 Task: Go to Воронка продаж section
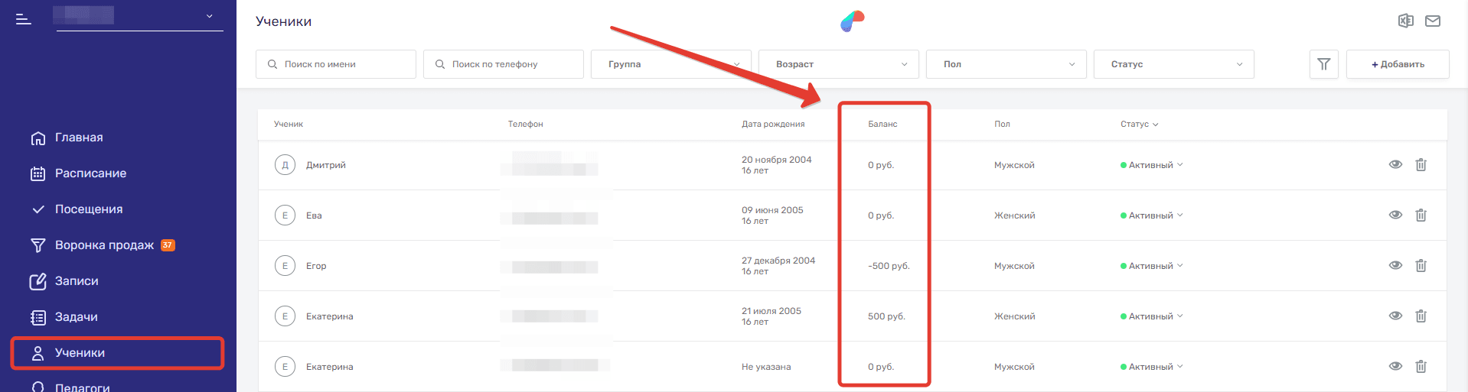(x=104, y=245)
